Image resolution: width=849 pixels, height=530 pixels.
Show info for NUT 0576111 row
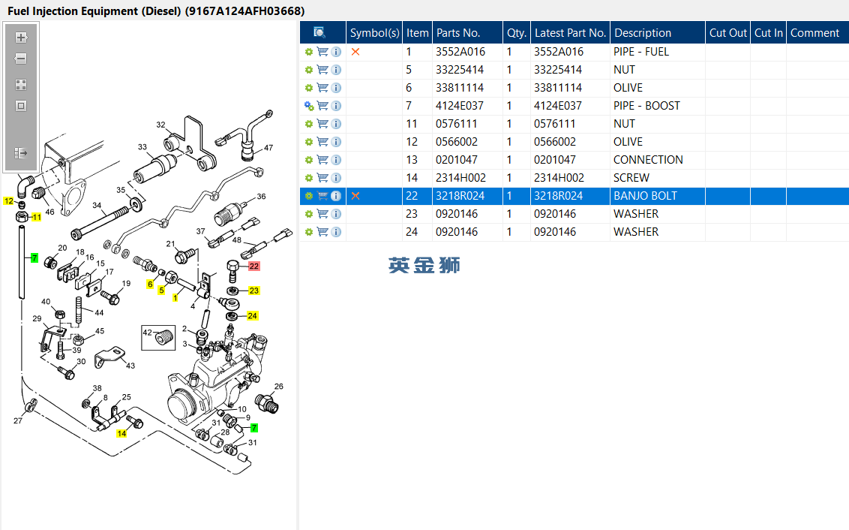coord(336,124)
